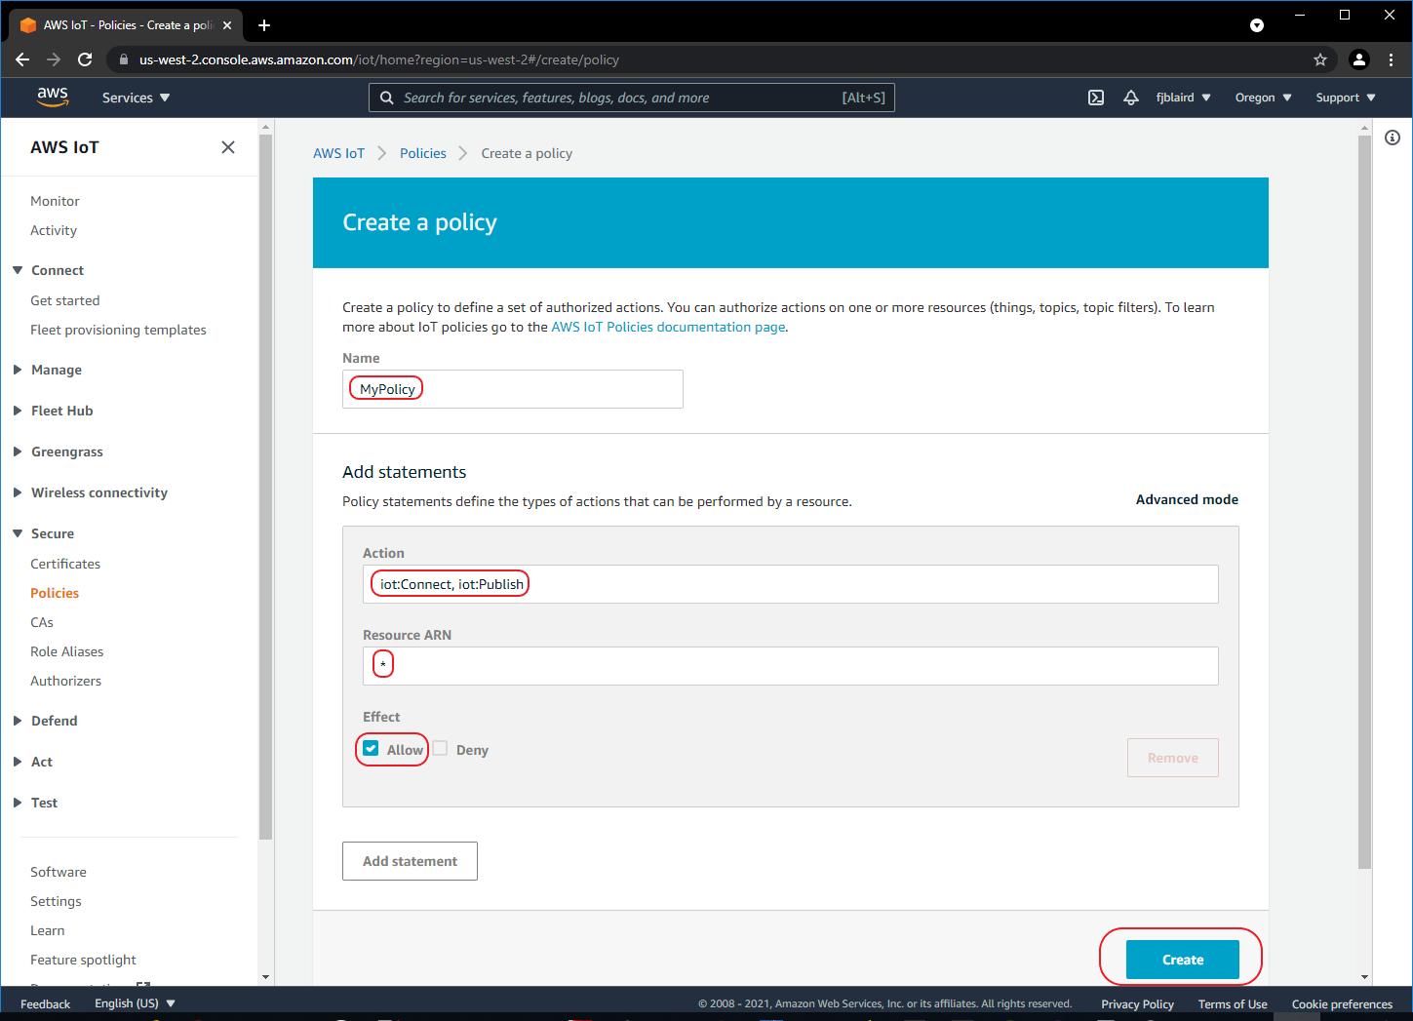Click the info panel icon
This screenshot has width=1413, height=1021.
[1393, 137]
